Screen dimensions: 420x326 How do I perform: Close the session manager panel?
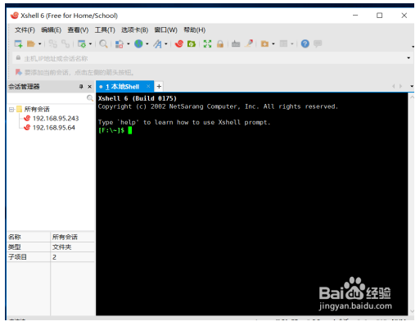[x=89, y=87]
